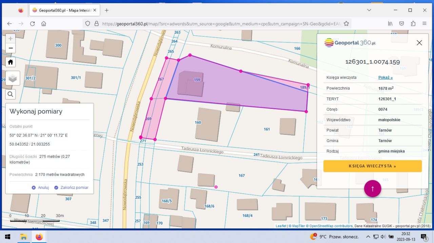Click the pink scroll-up arrow button

click(373, 189)
